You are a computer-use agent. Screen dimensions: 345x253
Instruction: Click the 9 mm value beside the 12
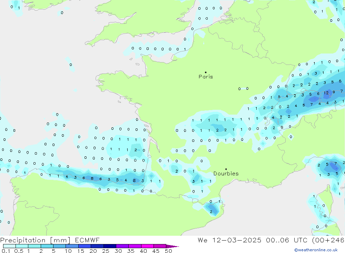click(x=334, y=92)
